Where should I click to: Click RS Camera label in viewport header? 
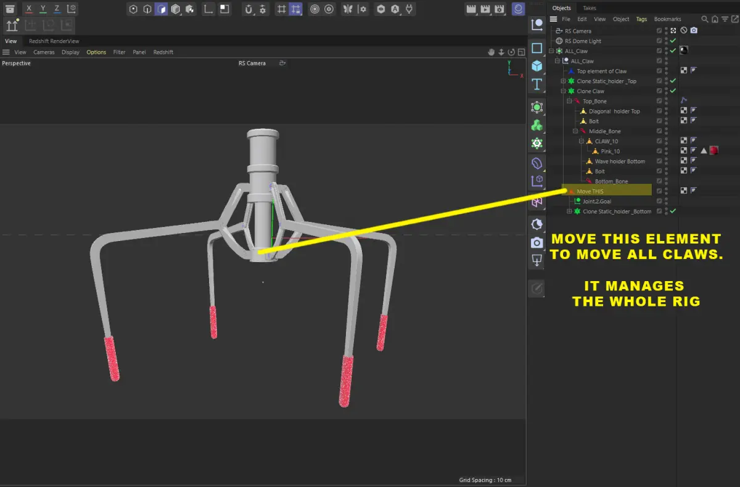coord(252,63)
